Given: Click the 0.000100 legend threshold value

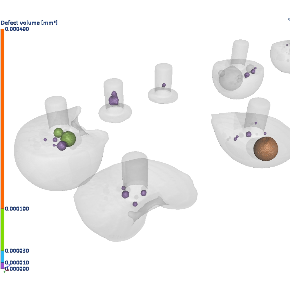Looking at the screenshot, I should pyautogui.click(x=17, y=209).
